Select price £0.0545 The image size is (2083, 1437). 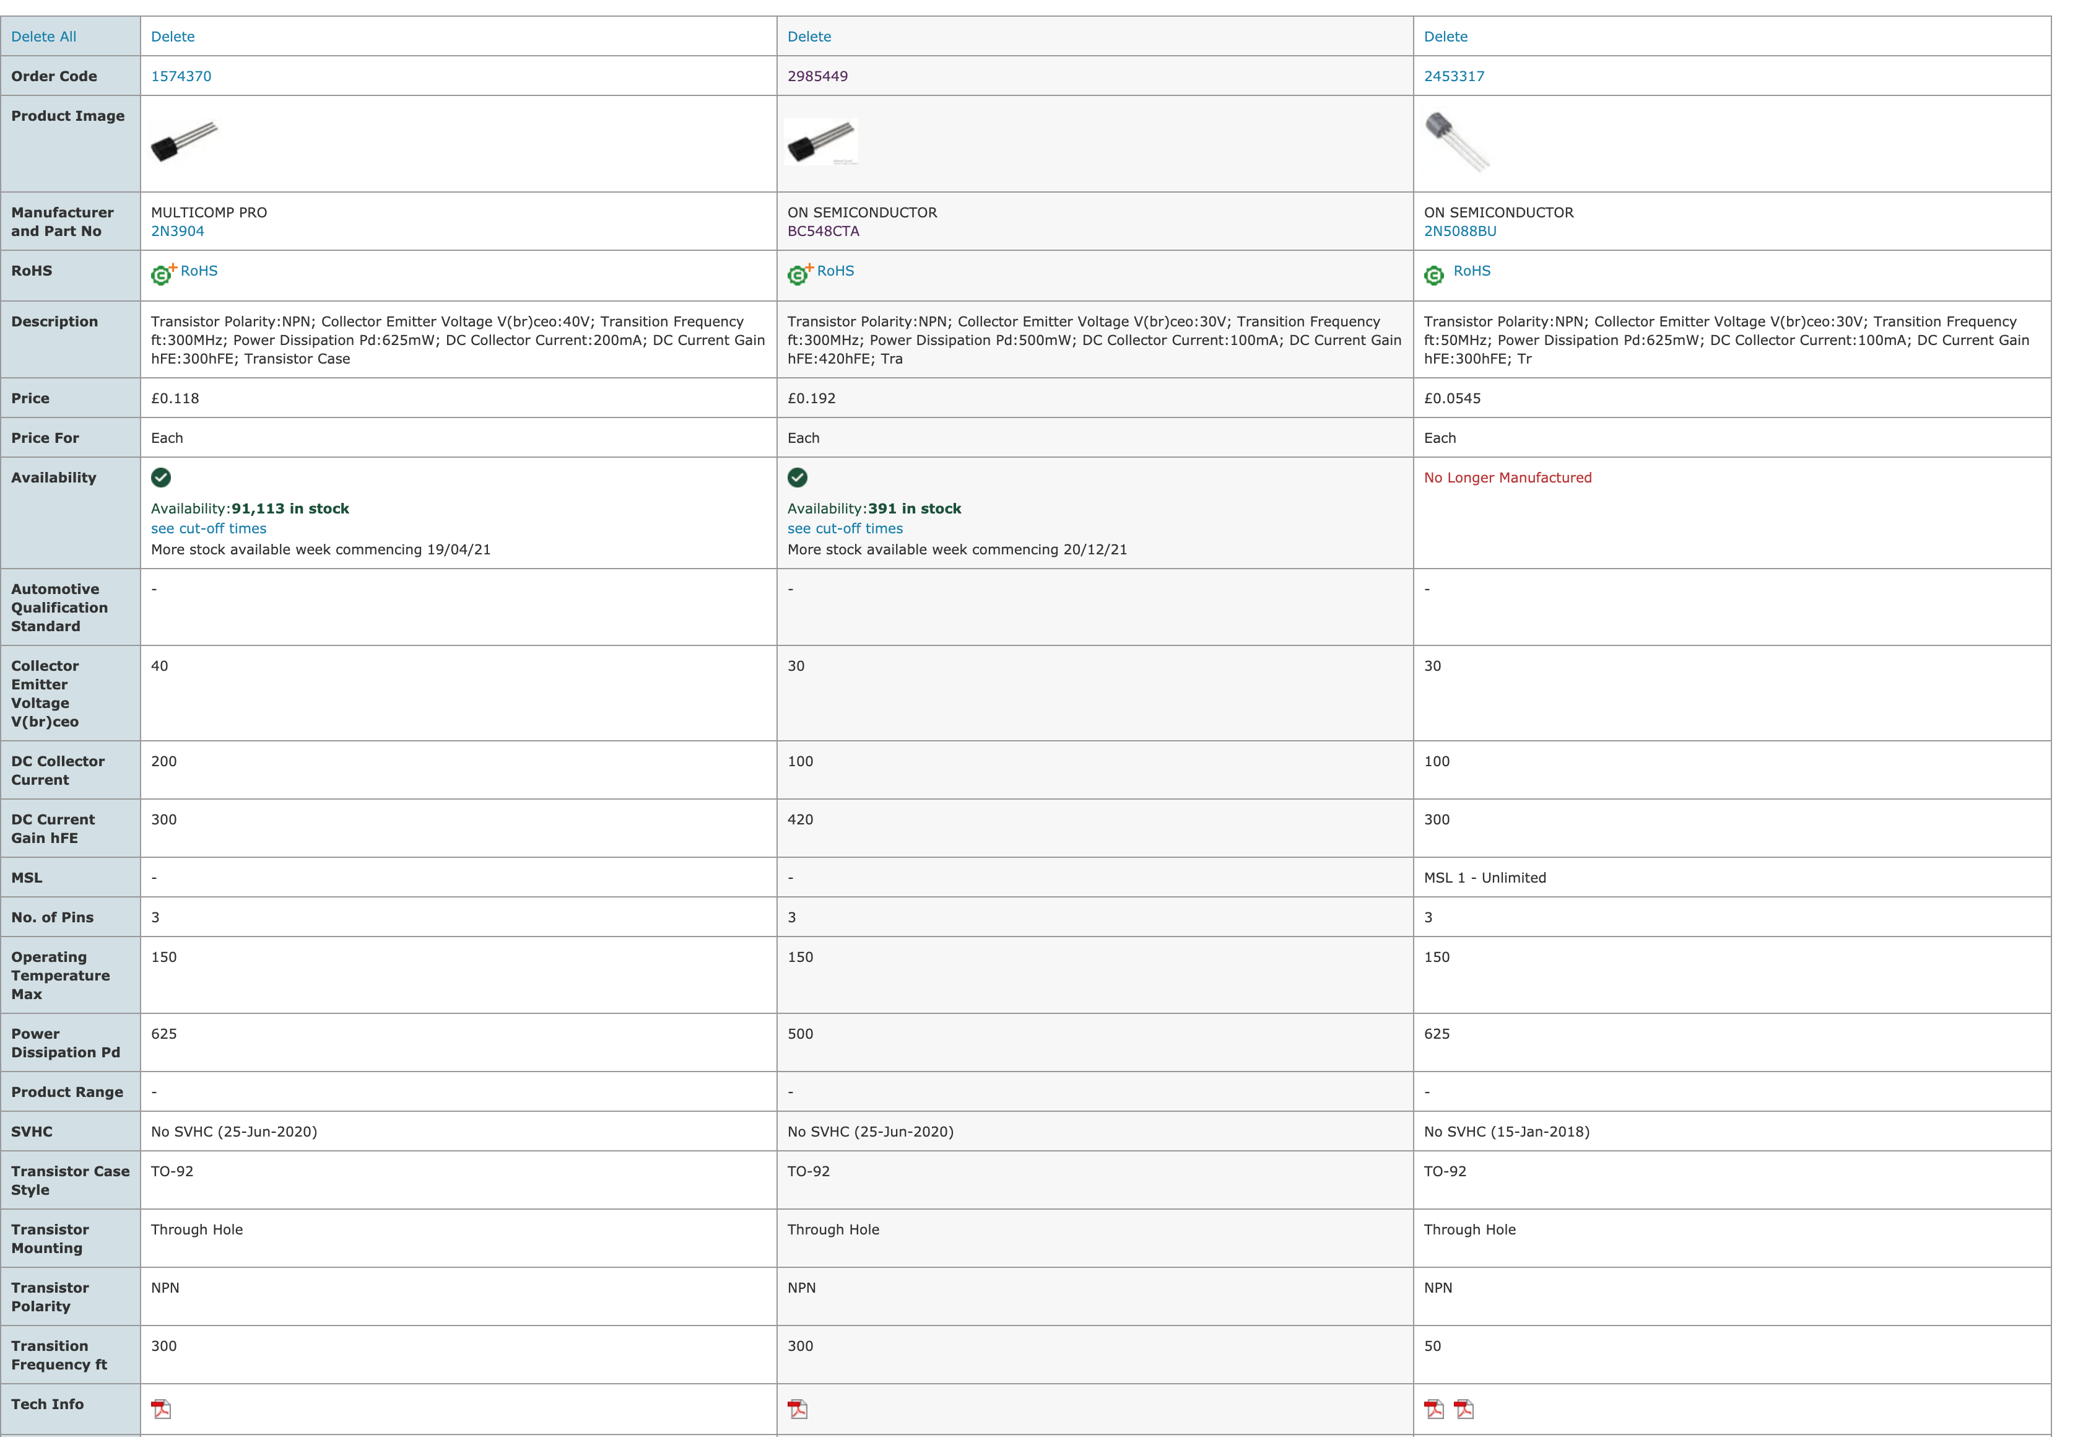(x=1452, y=399)
